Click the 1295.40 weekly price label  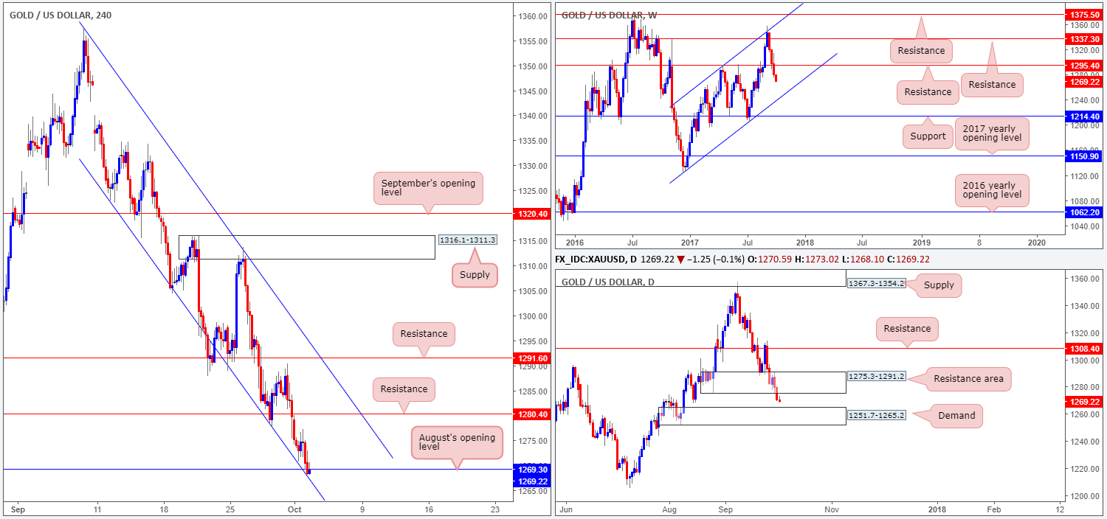(1085, 66)
